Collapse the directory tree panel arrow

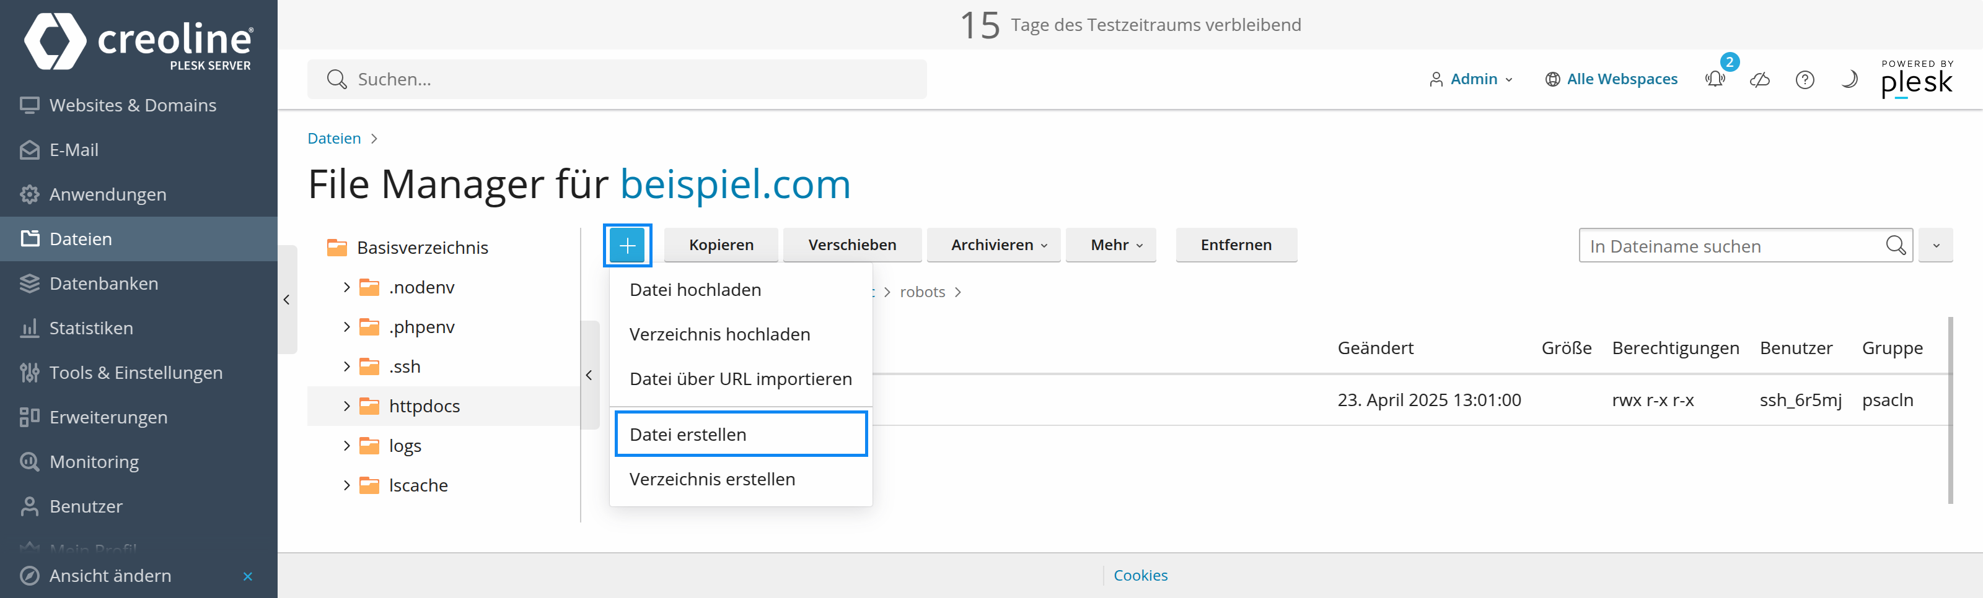pyautogui.click(x=590, y=375)
